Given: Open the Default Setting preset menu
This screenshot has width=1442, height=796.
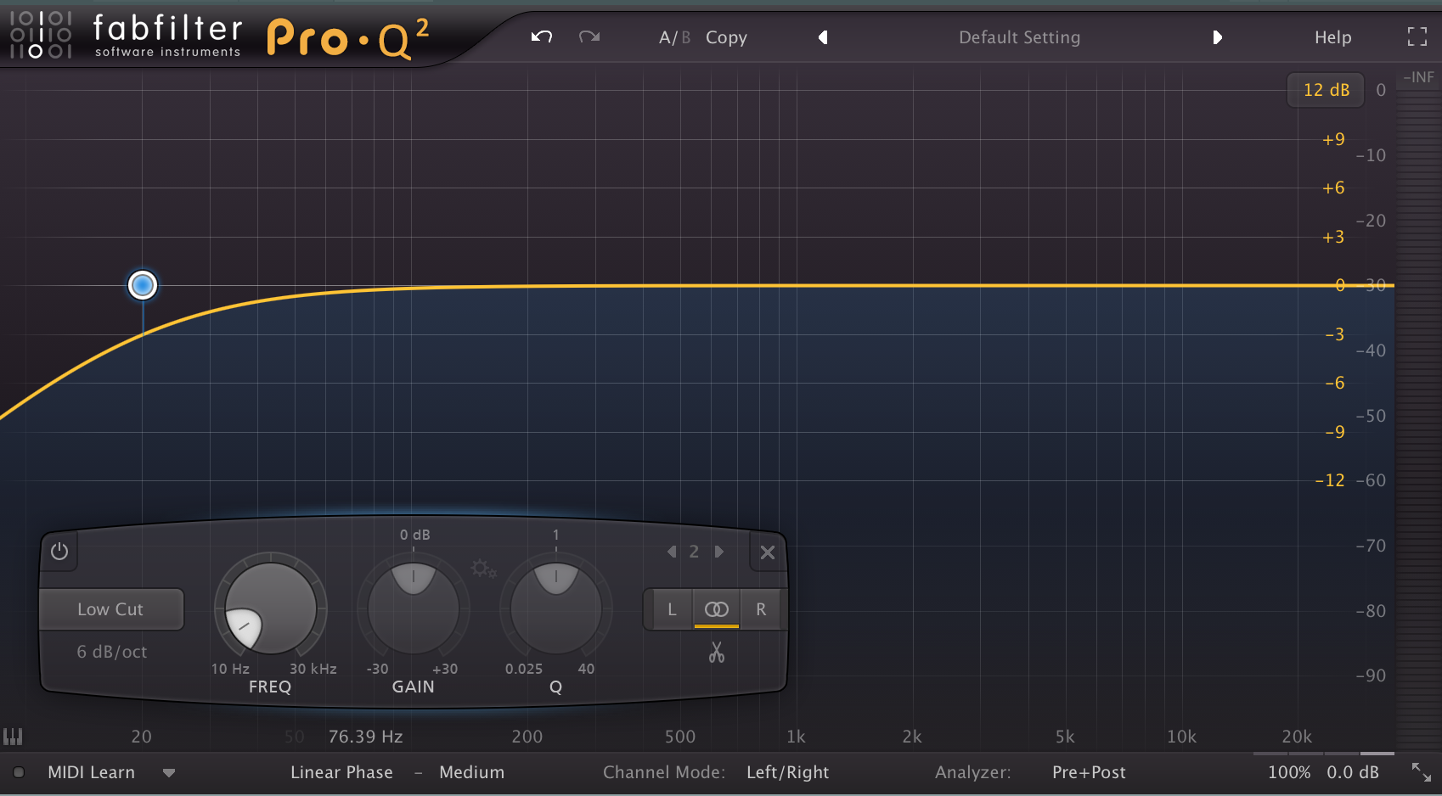Looking at the screenshot, I should [1019, 37].
